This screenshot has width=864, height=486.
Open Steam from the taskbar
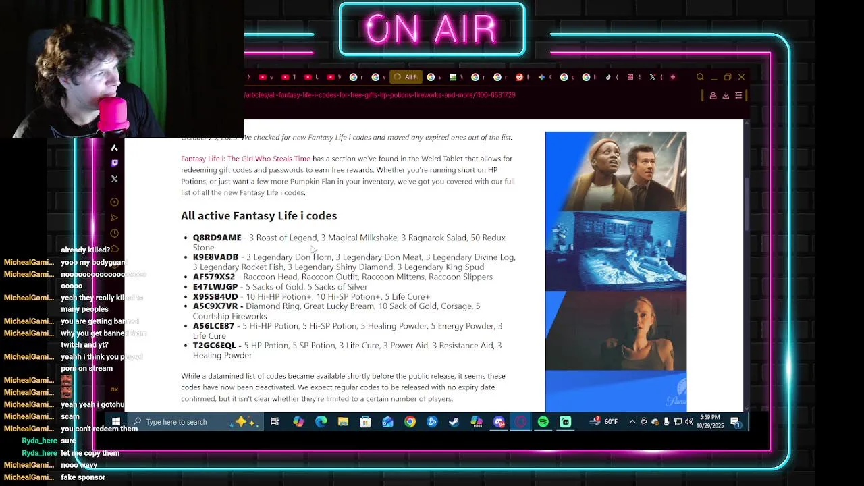pyautogui.click(x=454, y=422)
